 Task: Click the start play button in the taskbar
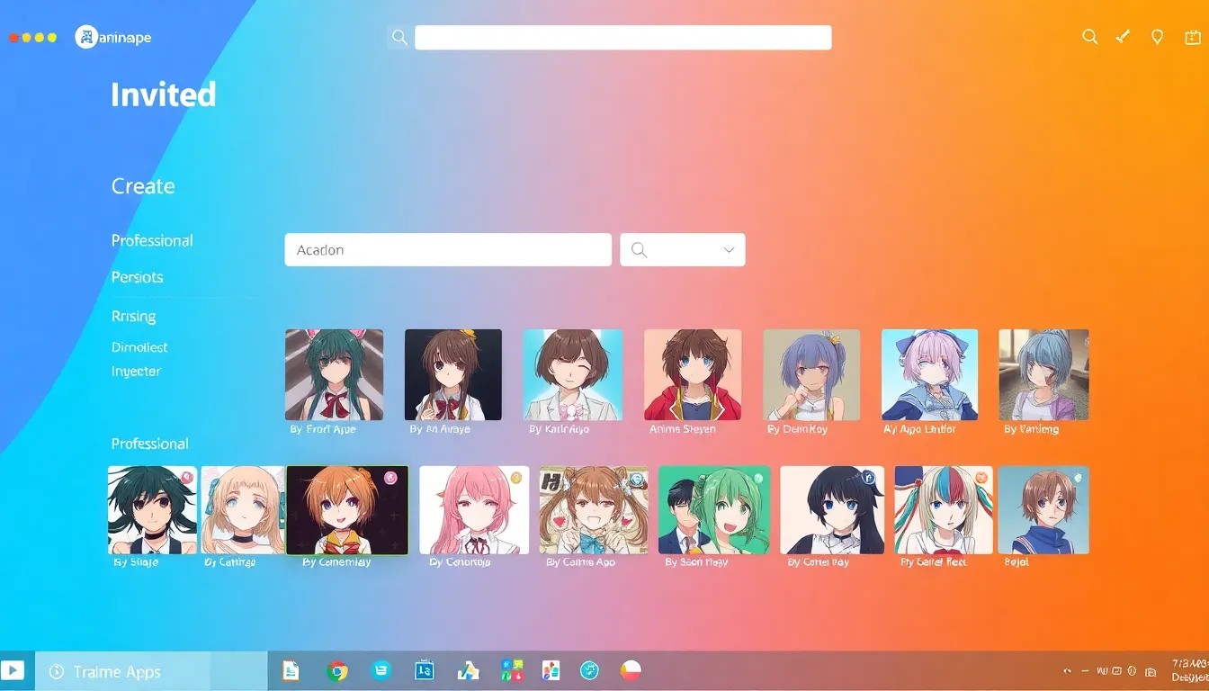(x=13, y=670)
